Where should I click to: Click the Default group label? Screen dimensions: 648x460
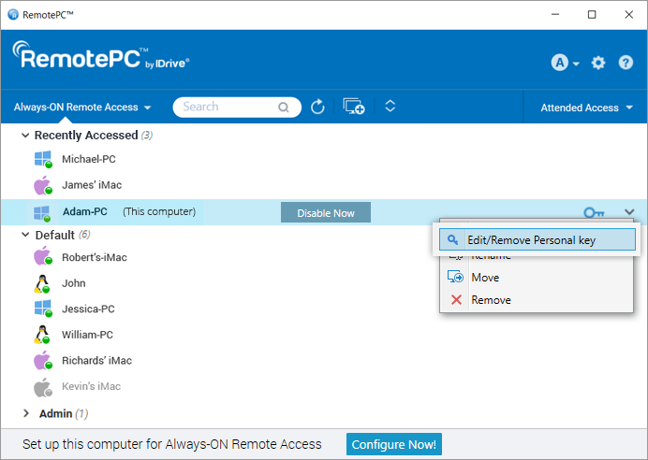[55, 236]
